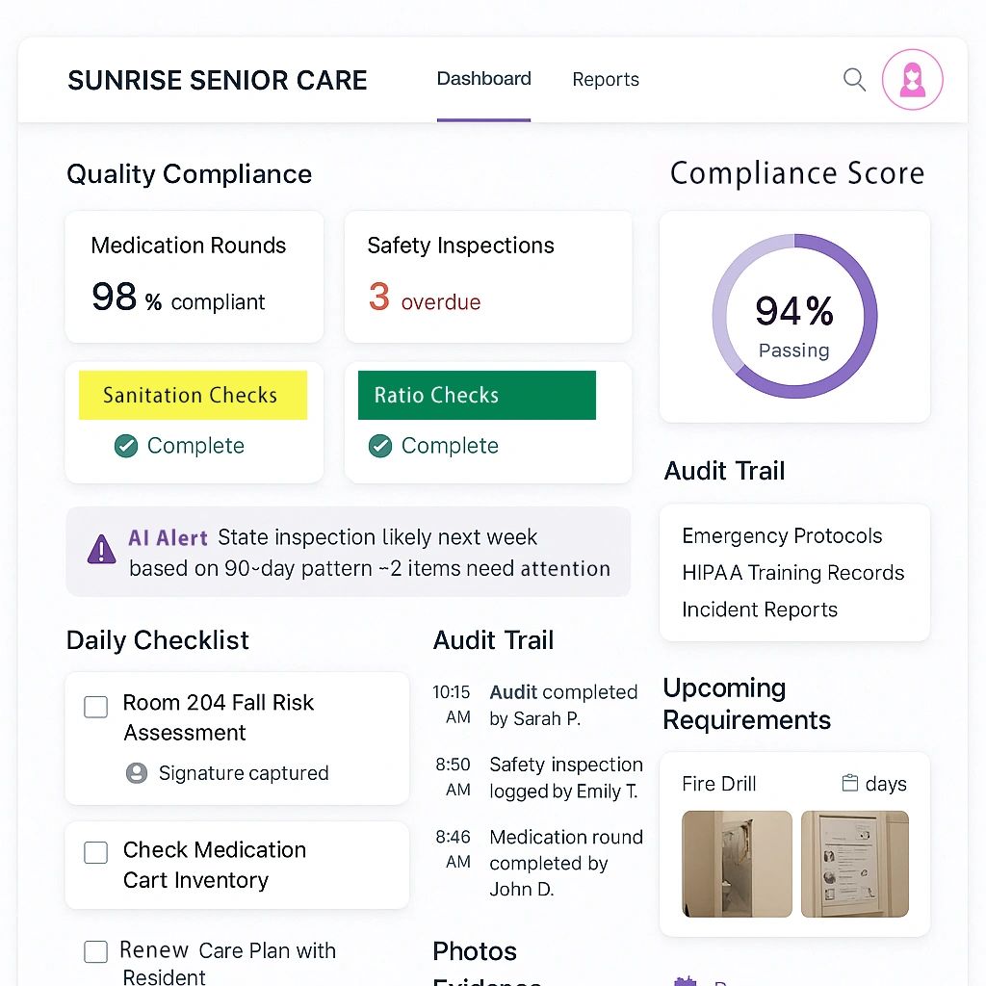The height and width of the screenshot is (986, 986).
Task: Open the first Fire Drill photo thumbnail
Action: (x=737, y=864)
